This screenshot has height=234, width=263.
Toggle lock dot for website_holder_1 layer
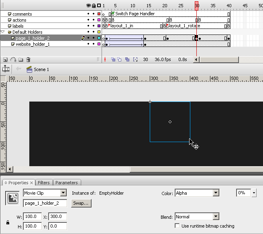click(94, 44)
